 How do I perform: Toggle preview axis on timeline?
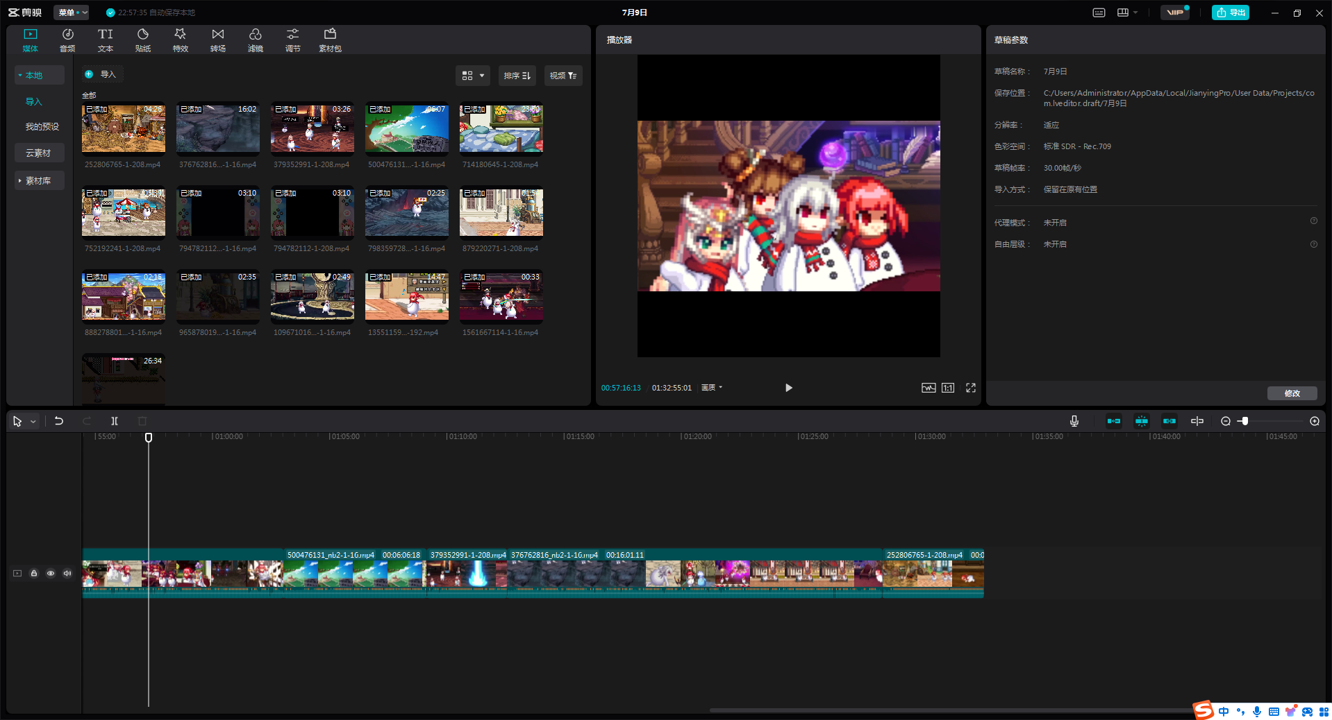pos(1197,421)
